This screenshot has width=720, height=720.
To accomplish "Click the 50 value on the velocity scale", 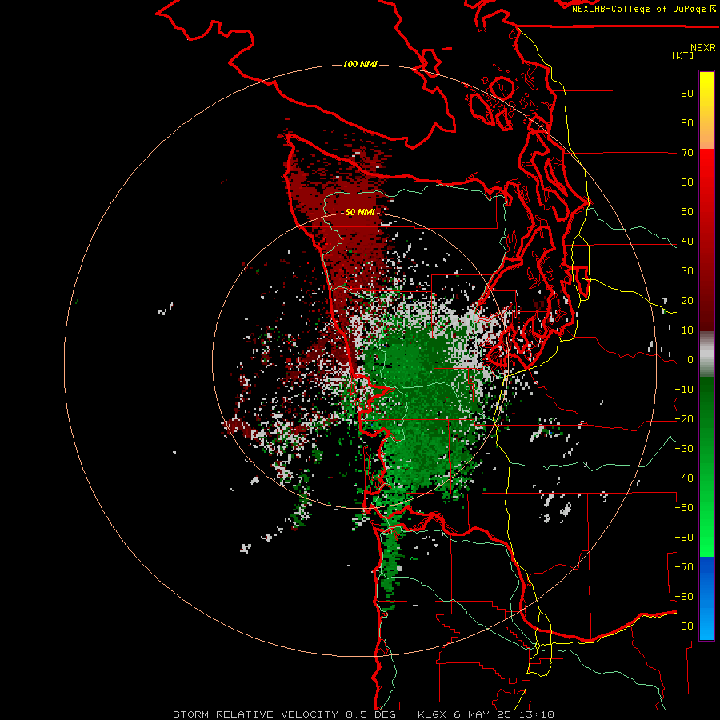I will pyautogui.click(x=687, y=212).
